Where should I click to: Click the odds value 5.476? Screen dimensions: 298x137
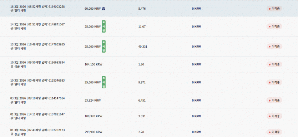(142, 9)
